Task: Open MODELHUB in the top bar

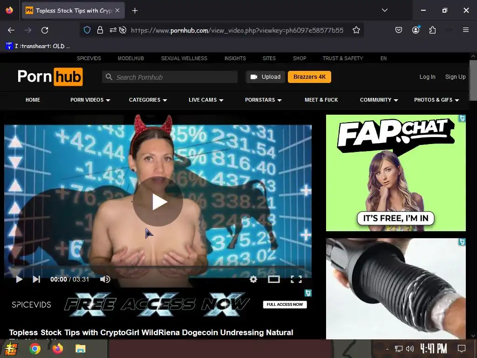Action: pyautogui.click(x=131, y=58)
